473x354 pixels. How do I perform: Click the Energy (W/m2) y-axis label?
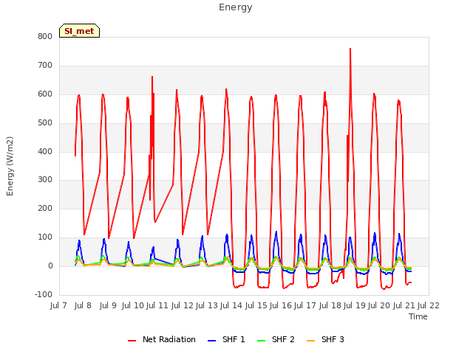10,166
